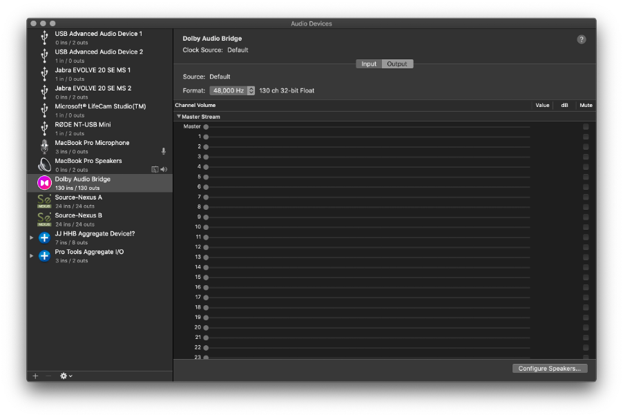Click the default output speaker indicator
Screen dimensions: 623x417
164,170
